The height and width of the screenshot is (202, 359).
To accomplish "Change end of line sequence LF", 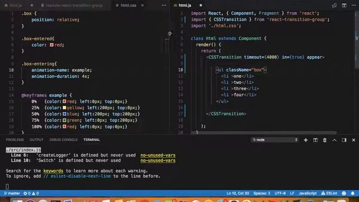I will pyautogui.click(x=292, y=193).
